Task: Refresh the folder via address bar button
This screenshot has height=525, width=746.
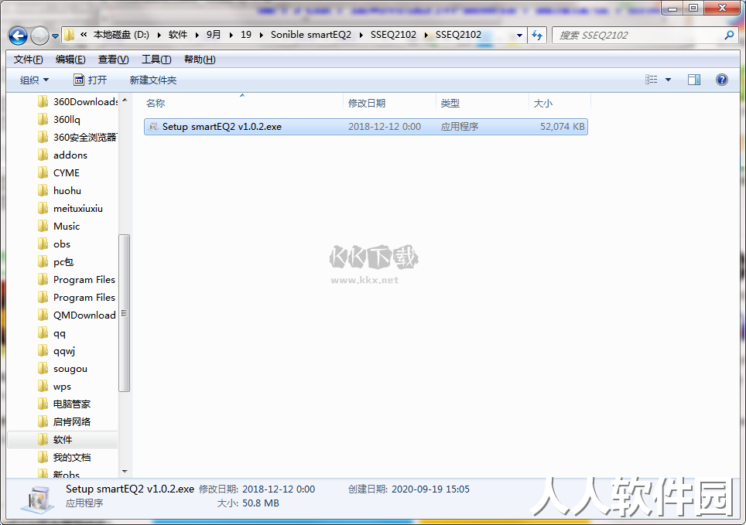Action: [537, 36]
